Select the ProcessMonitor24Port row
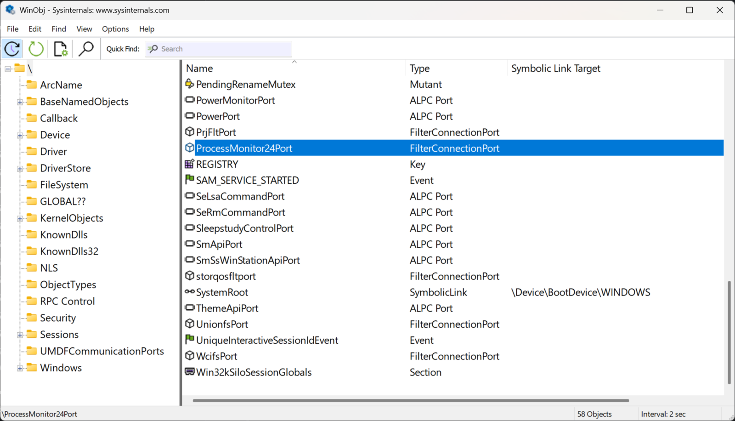 [x=453, y=148]
